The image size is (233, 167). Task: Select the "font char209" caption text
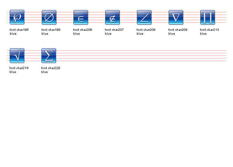[x=178, y=30]
